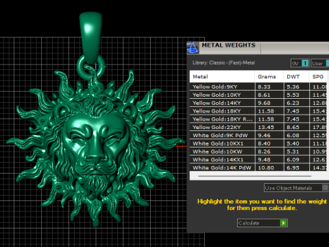Select the Yellow Gold:18KY R... row

tap(258, 119)
